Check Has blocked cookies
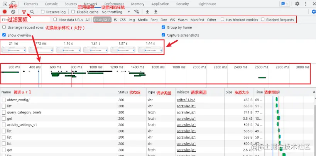 click(x=222, y=19)
